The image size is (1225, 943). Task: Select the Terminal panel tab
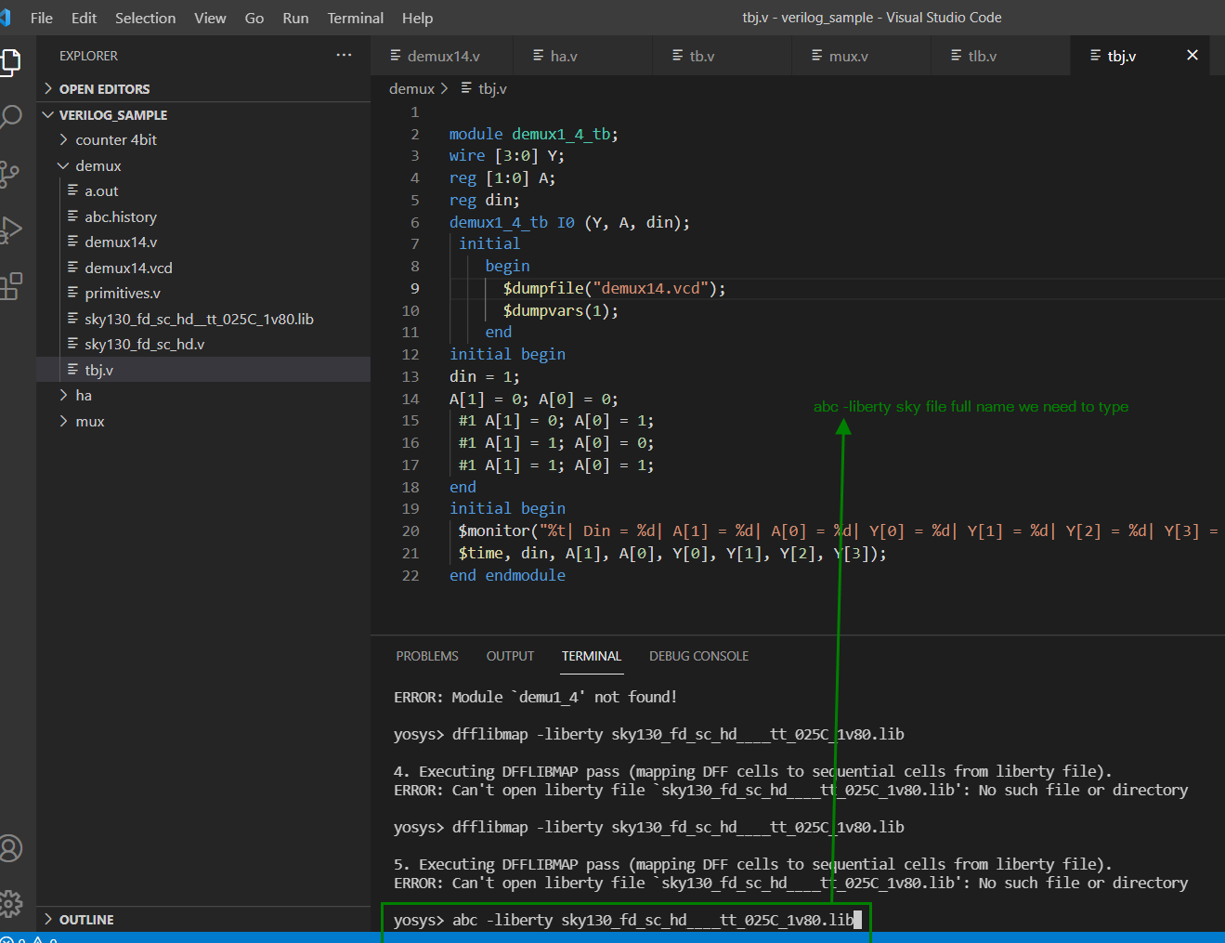(x=591, y=656)
